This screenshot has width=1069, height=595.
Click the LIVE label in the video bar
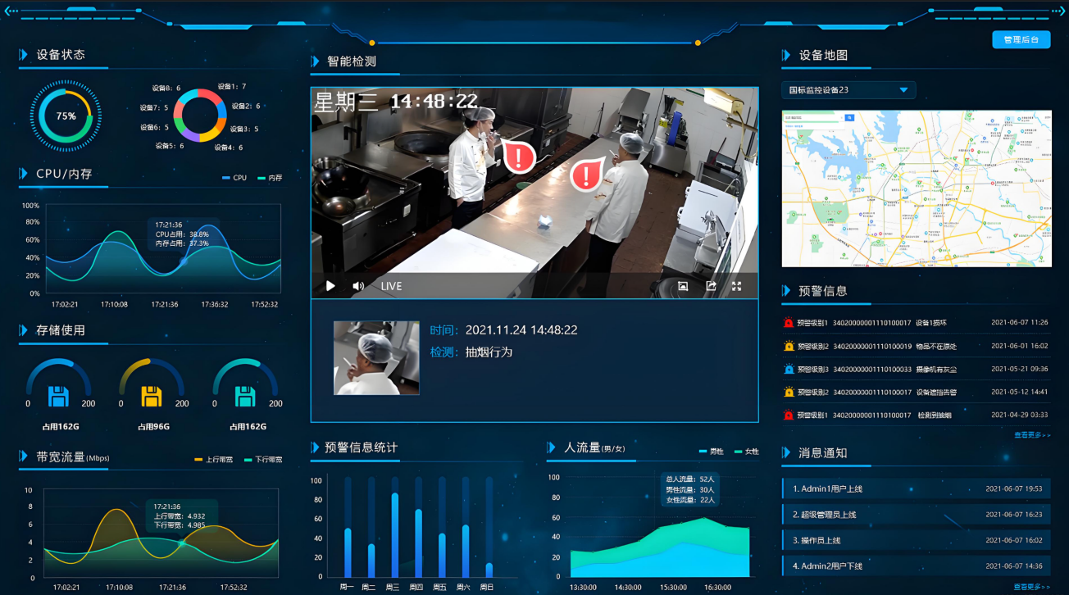point(392,286)
